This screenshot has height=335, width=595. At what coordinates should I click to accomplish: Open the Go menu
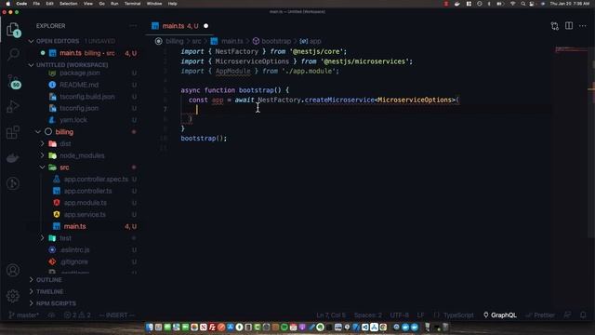101,4
